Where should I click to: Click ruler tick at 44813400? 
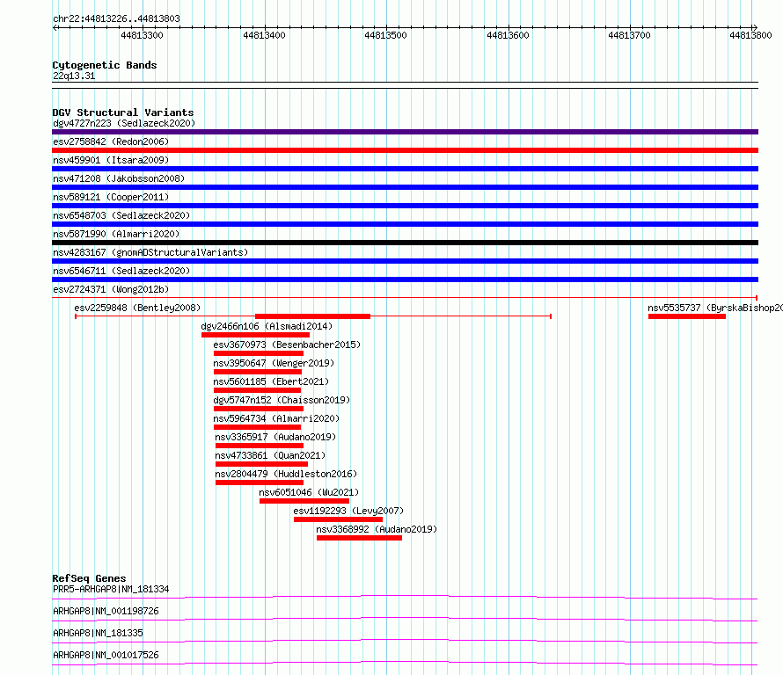[x=265, y=35]
